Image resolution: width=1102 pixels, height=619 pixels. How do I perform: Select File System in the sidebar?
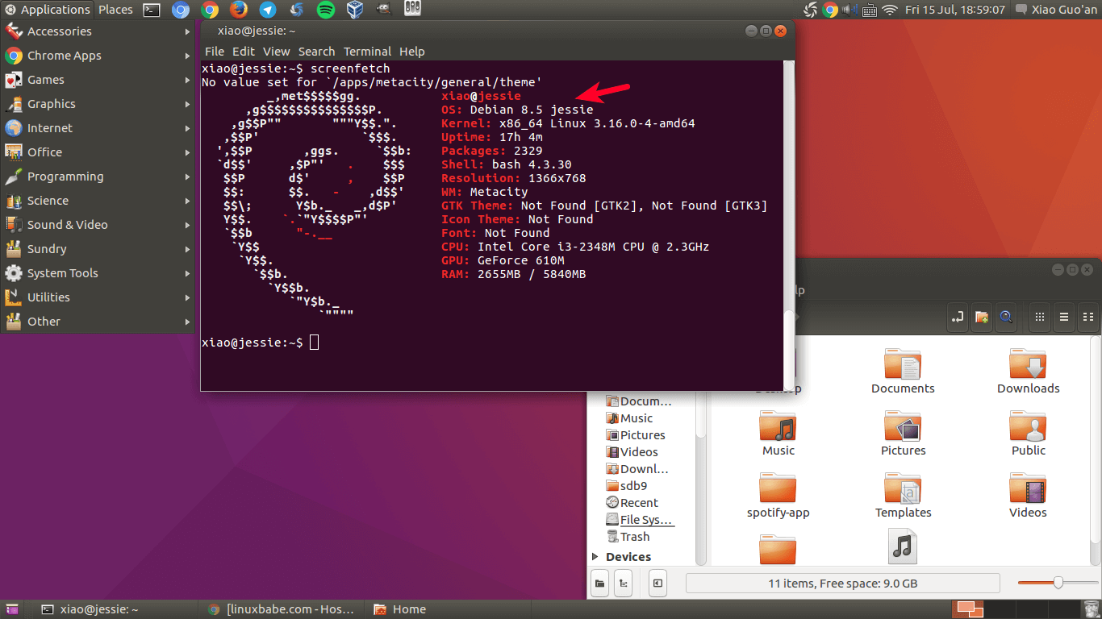coord(645,520)
